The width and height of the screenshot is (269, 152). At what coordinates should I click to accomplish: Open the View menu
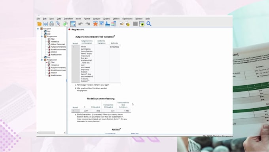pyautogui.click(x=52, y=19)
